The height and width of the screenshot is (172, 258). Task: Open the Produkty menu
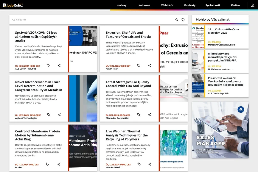click(190, 5)
